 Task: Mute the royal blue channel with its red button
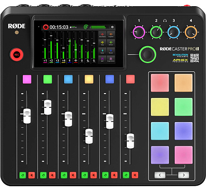pyautogui.click(x=114, y=175)
